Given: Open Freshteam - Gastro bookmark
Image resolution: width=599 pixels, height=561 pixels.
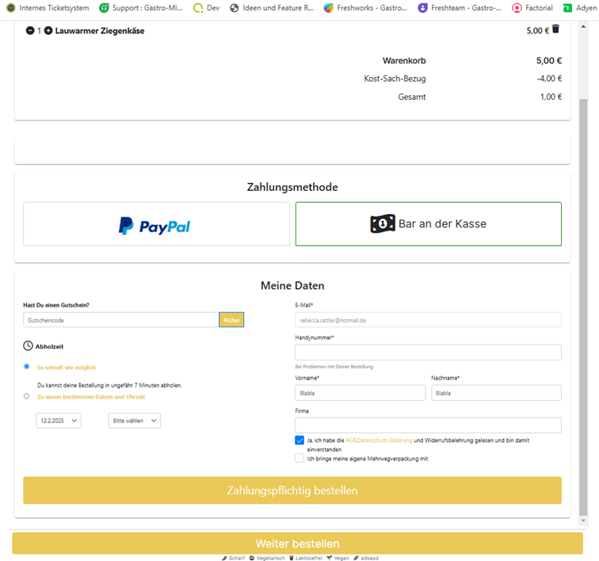Looking at the screenshot, I should point(460,8).
